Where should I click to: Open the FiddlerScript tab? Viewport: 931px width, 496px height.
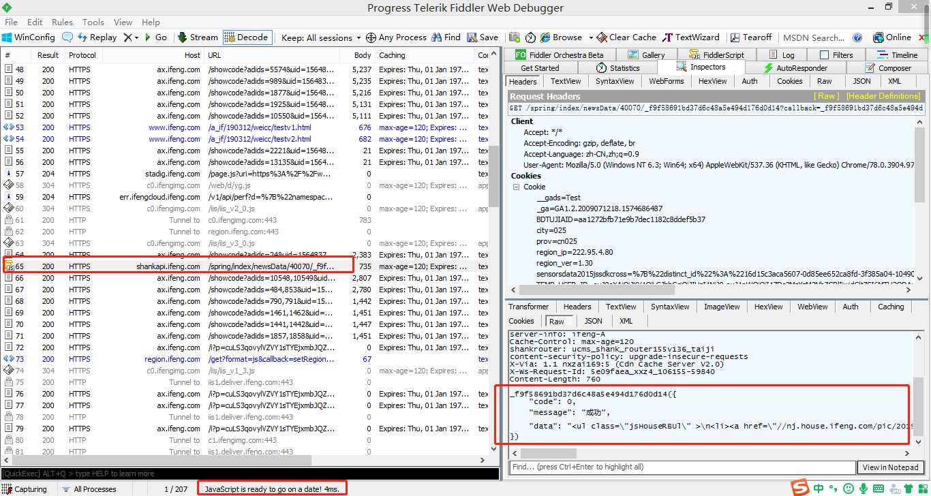point(716,55)
